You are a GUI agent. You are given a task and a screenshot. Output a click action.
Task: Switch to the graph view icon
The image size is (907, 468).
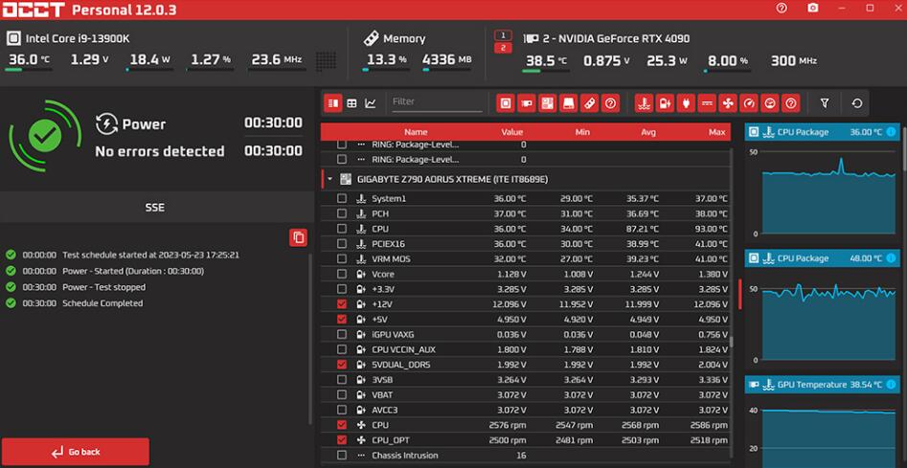371,102
